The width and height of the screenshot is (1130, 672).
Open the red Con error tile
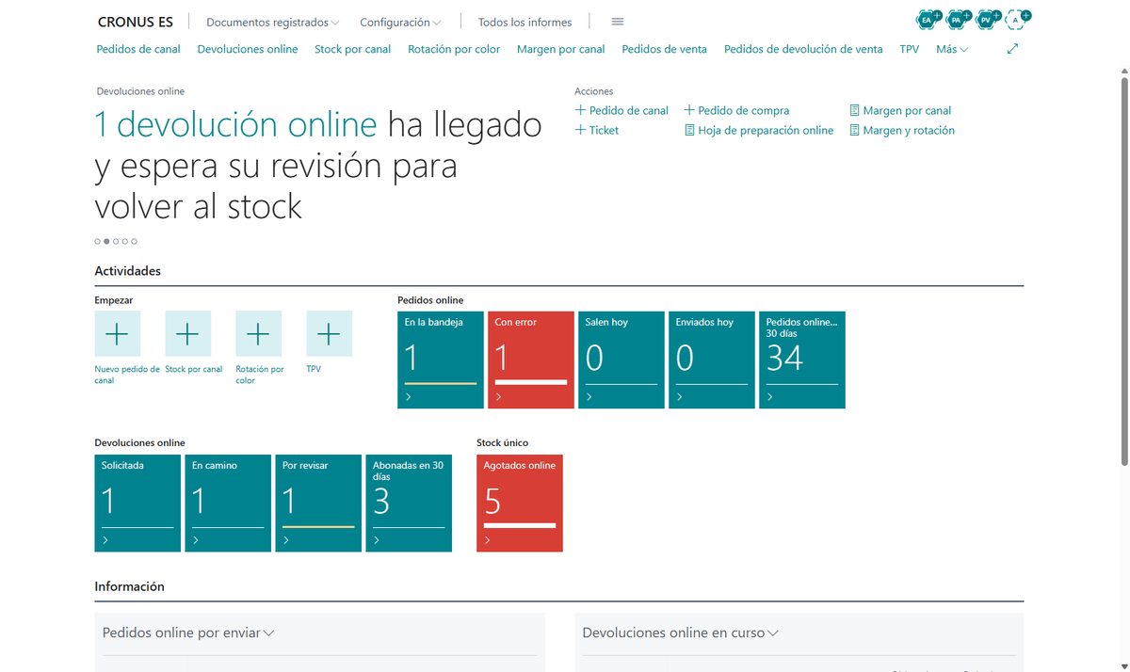point(531,360)
